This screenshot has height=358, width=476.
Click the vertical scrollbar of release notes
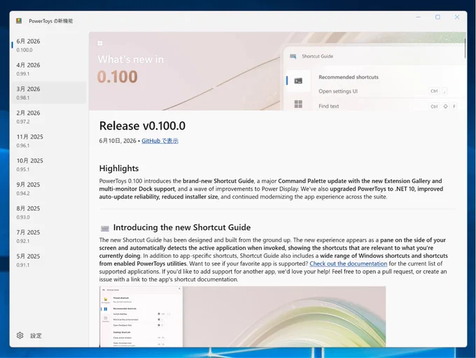[x=465, y=48]
